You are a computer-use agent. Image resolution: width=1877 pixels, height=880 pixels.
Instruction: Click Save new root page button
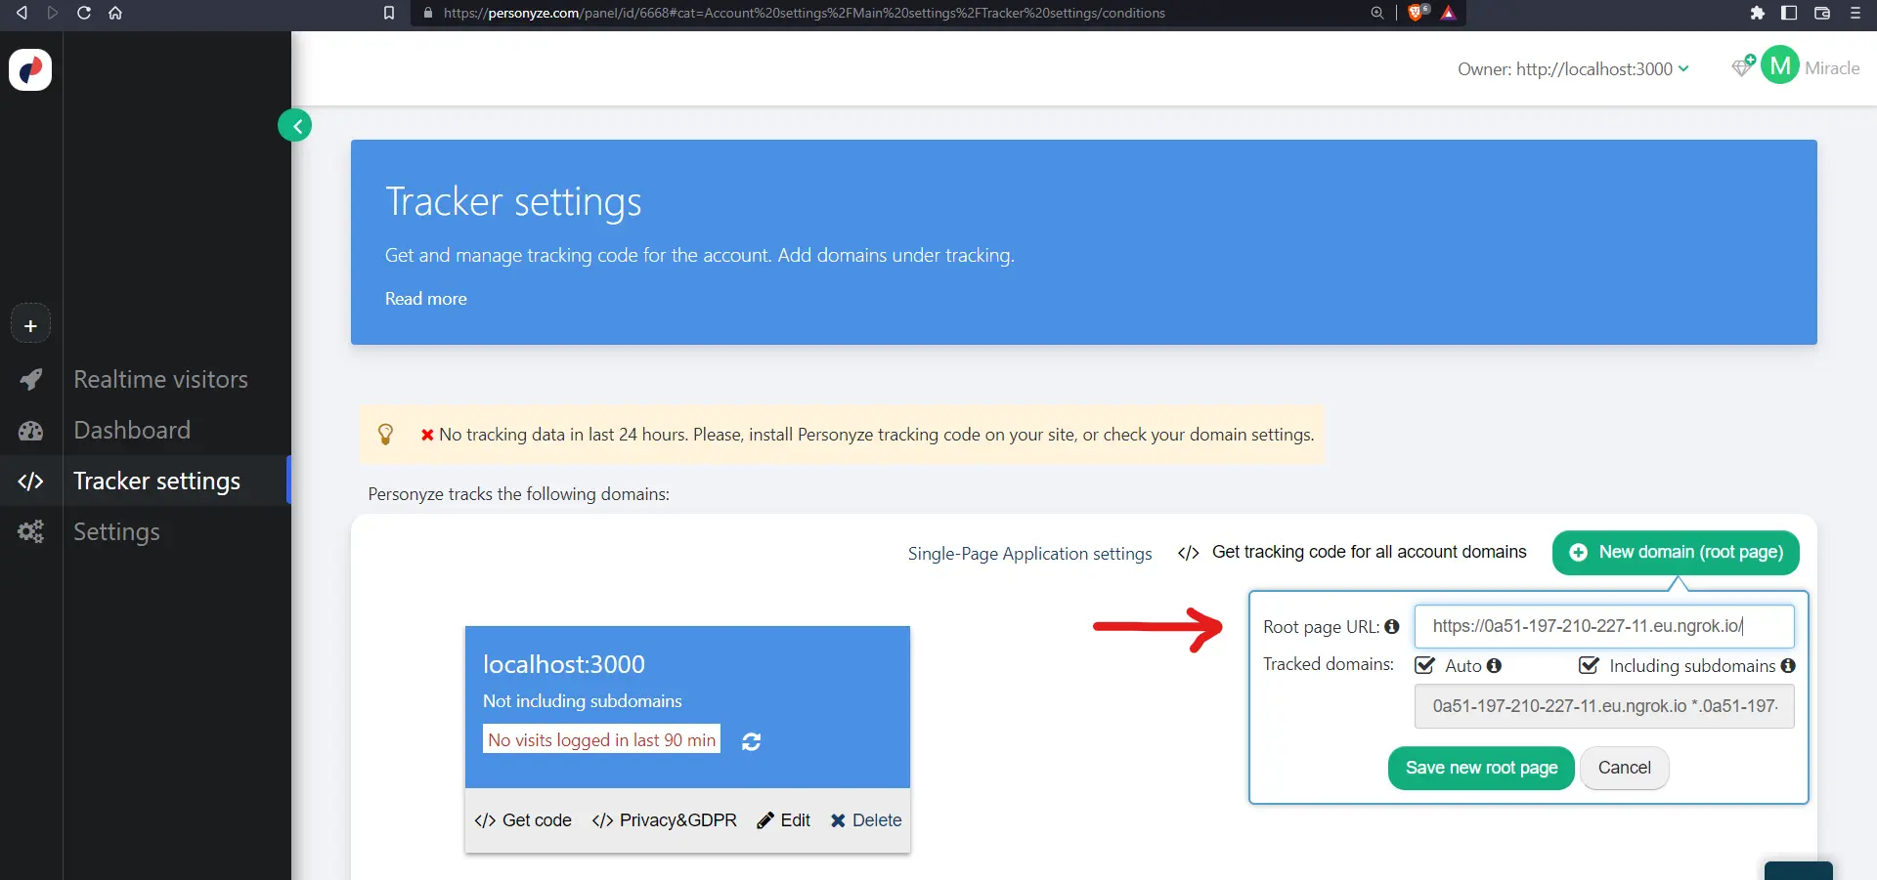pyautogui.click(x=1481, y=768)
